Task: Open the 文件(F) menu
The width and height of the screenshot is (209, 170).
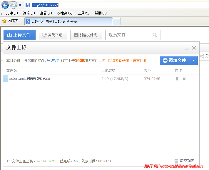Action: point(11,13)
